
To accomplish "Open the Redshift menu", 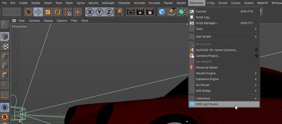I will tap(262, 3).
